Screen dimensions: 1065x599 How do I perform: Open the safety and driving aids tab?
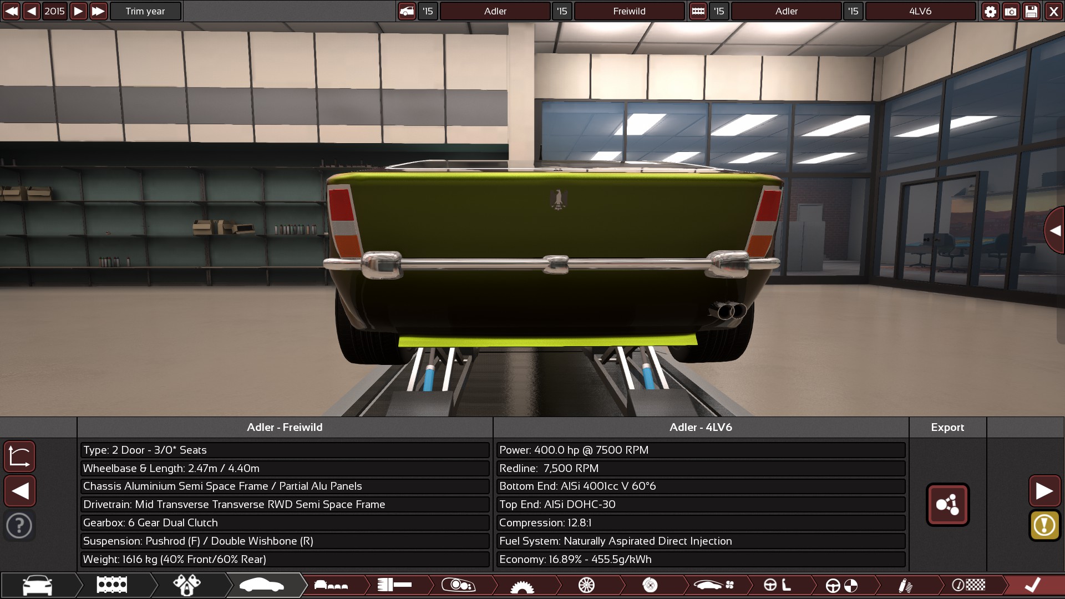[841, 585]
